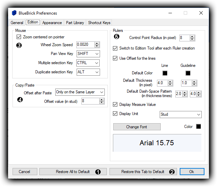Image resolution: width=217 pixels, height=187 pixels.
Task: Click the BlueBrick app icon in title bar
Action: coord(14,13)
